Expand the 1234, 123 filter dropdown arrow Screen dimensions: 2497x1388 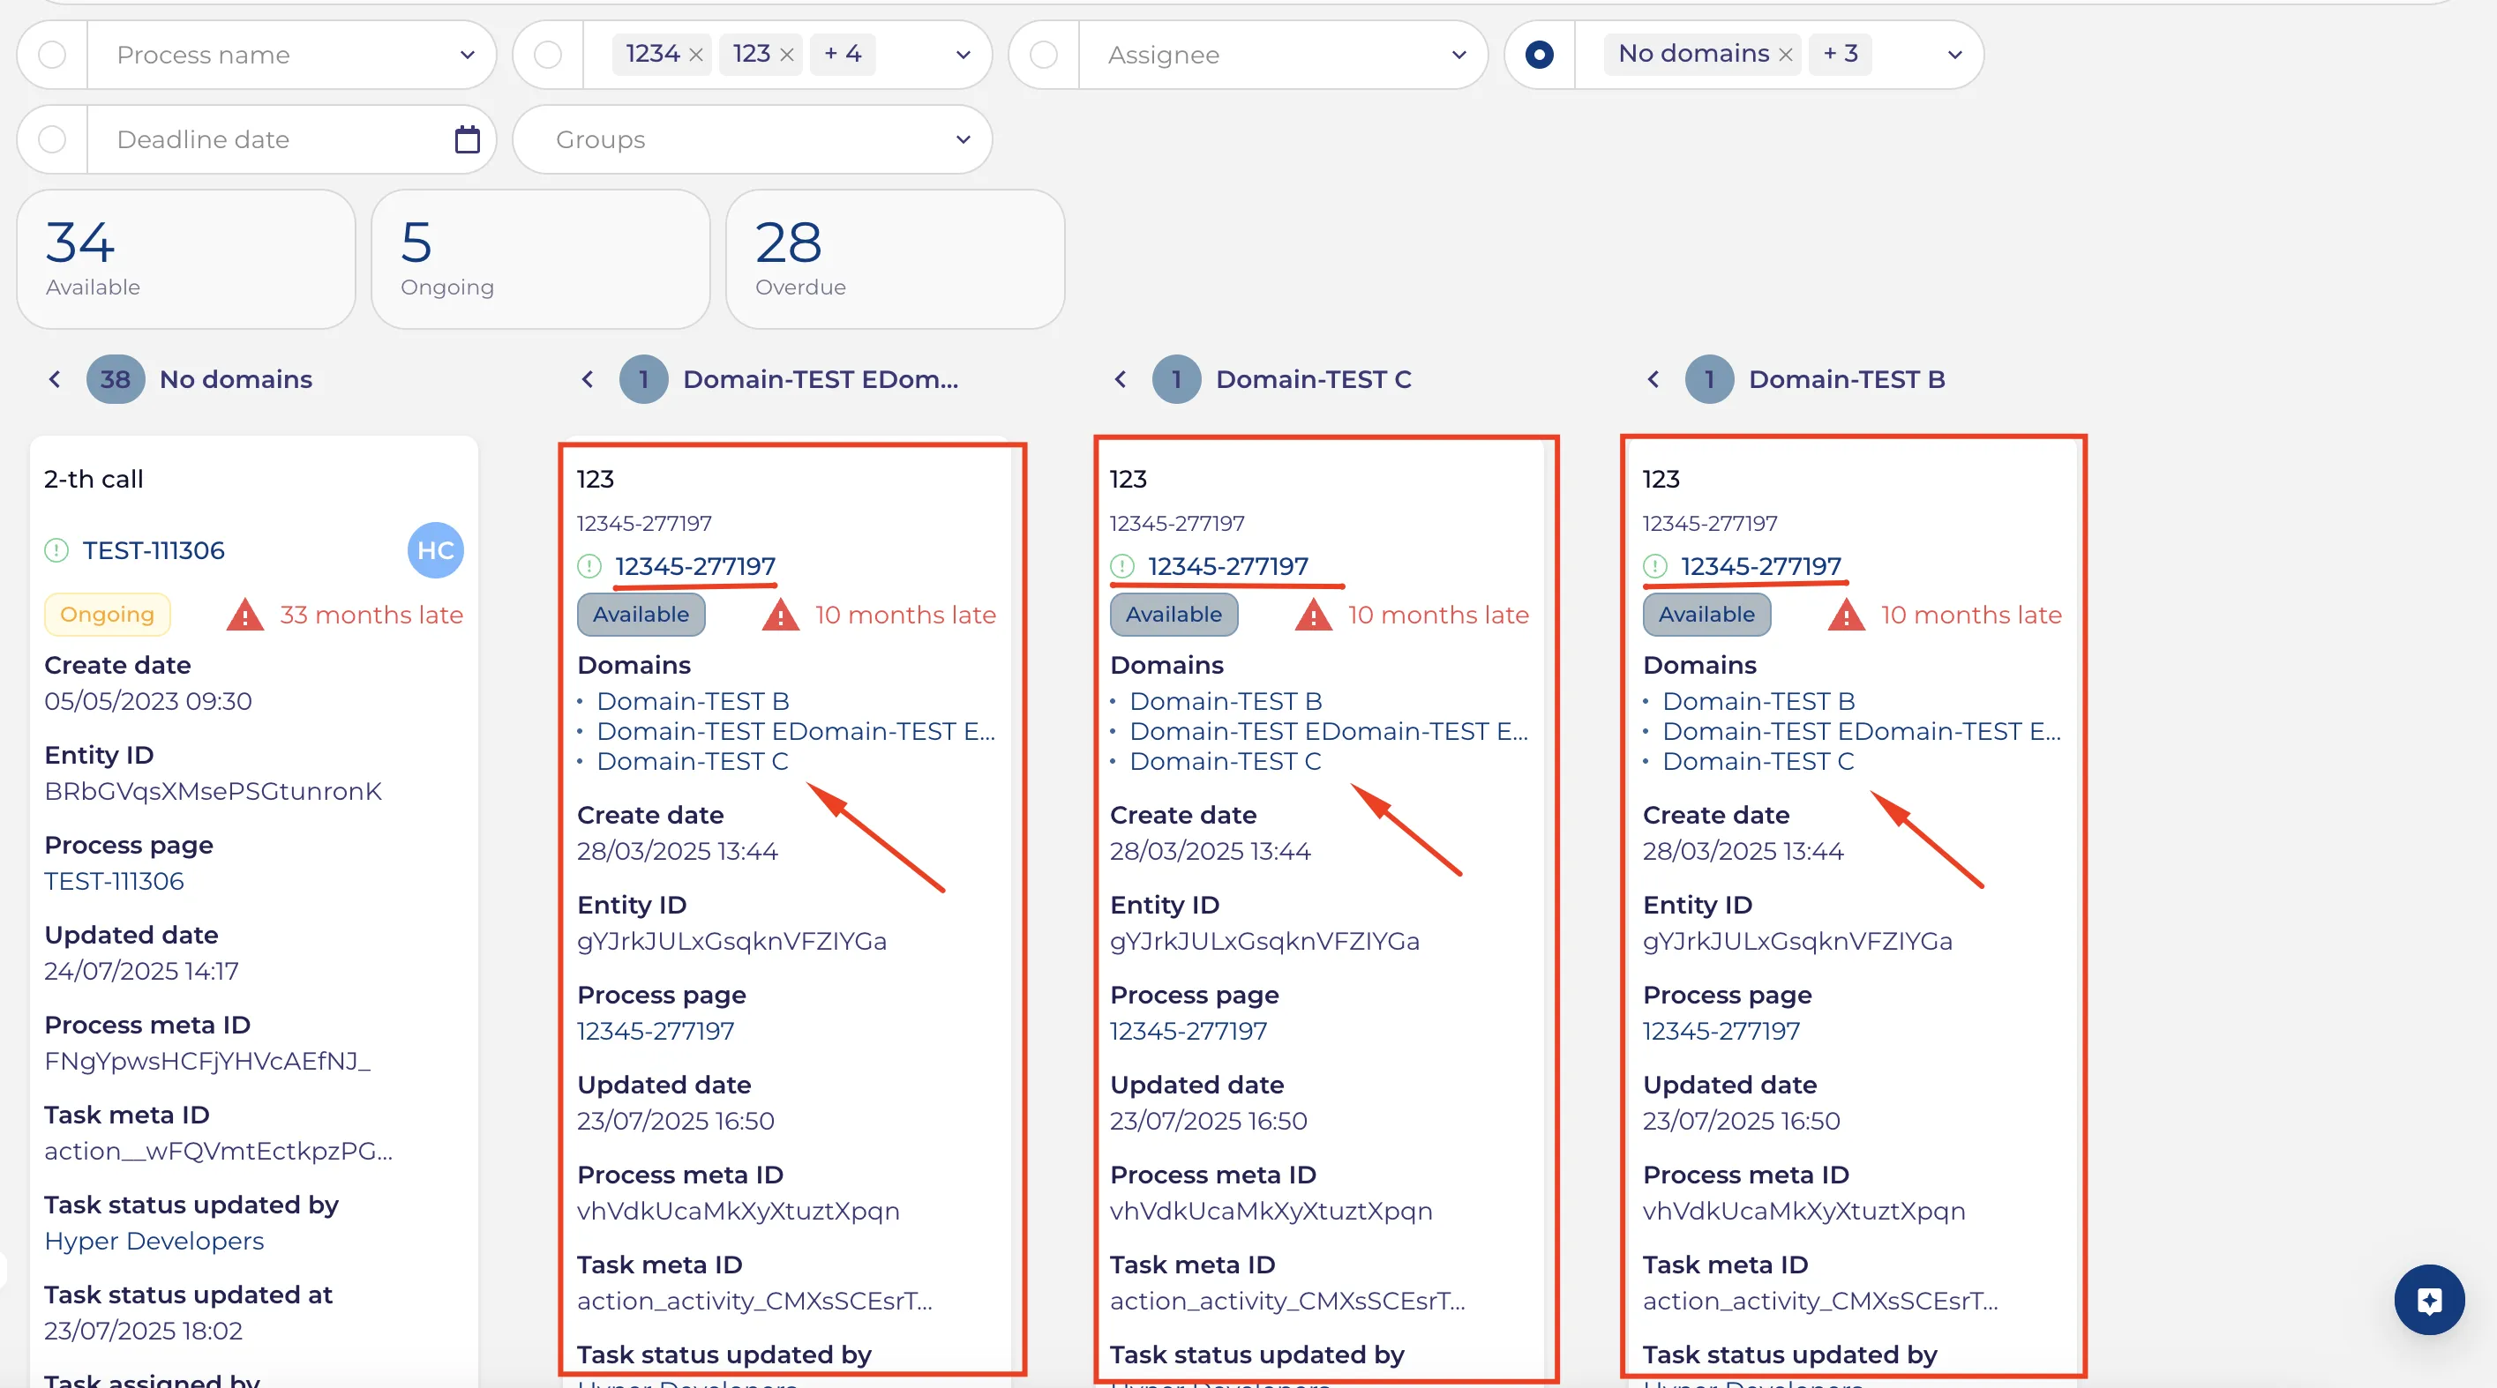click(x=963, y=56)
